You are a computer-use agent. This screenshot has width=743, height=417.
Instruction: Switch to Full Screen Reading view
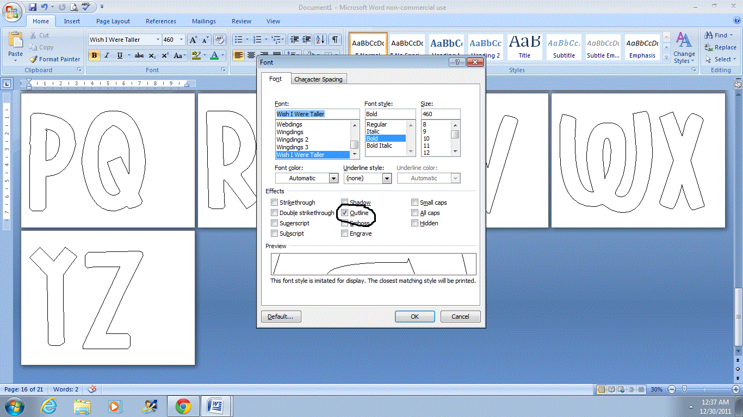[x=611, y=389]
